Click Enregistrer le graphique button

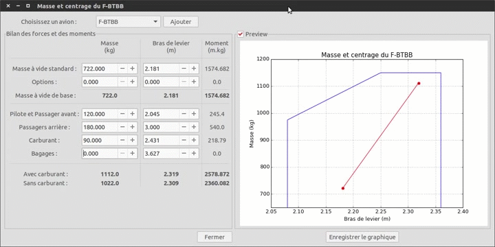point(362,237)
